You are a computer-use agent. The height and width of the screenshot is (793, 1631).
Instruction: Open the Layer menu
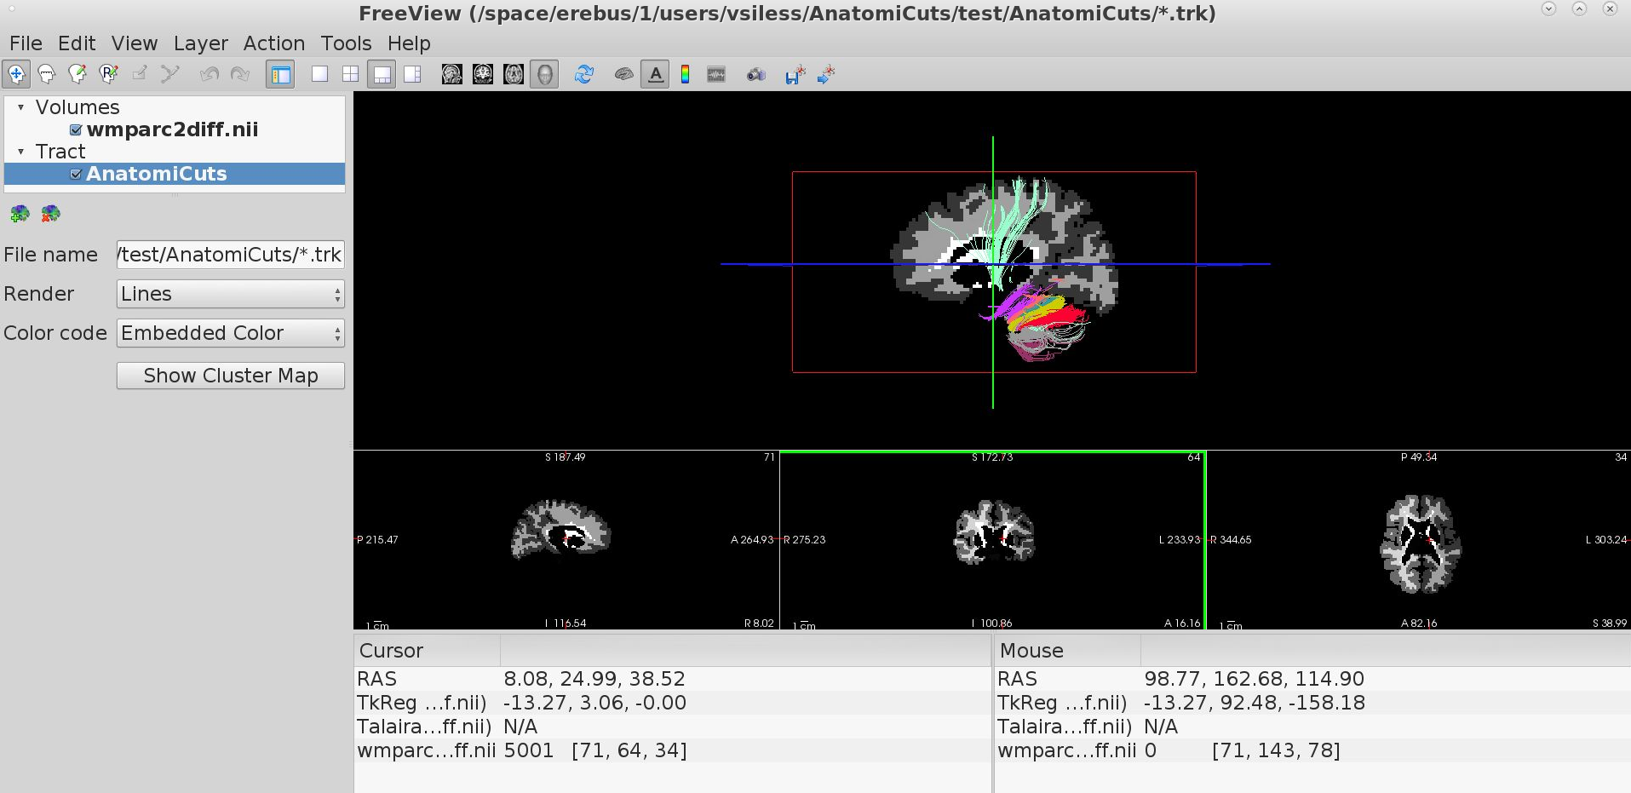pos(200,43)
